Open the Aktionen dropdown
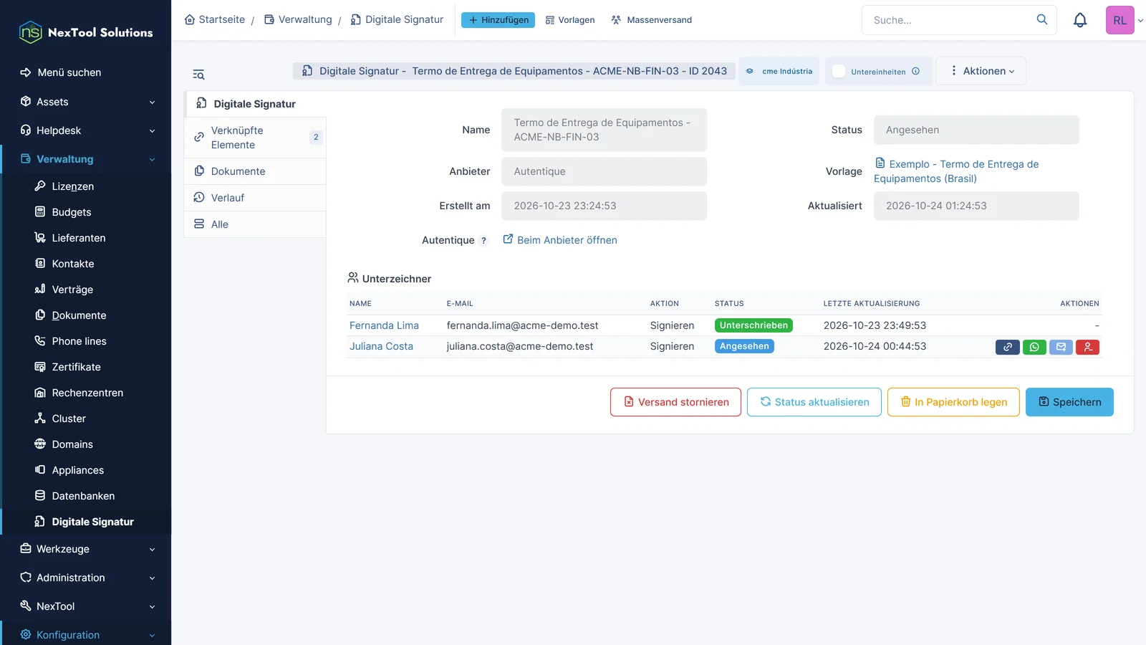Image resolution: width=1146 pixels, height=645 pixels. [x=981, y=71]
